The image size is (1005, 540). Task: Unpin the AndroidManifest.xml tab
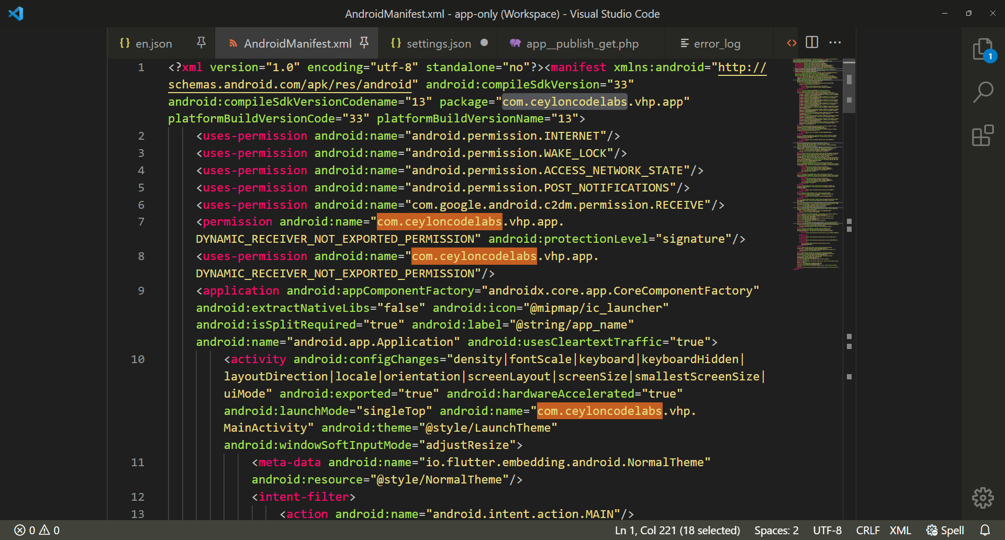(x=364, y=43)
